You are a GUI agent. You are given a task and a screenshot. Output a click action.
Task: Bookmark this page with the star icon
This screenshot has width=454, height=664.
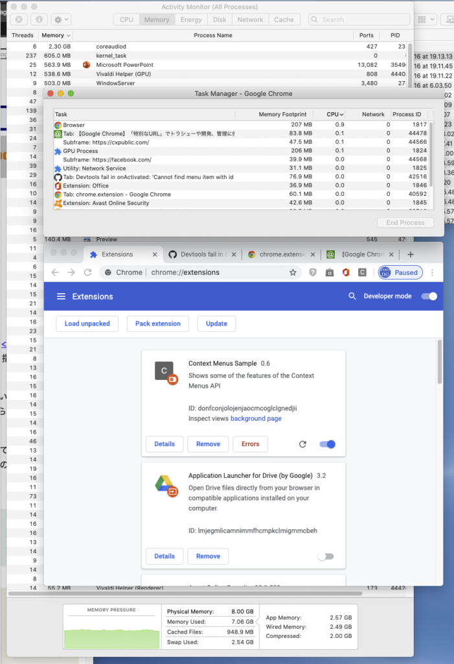[293, 273]
